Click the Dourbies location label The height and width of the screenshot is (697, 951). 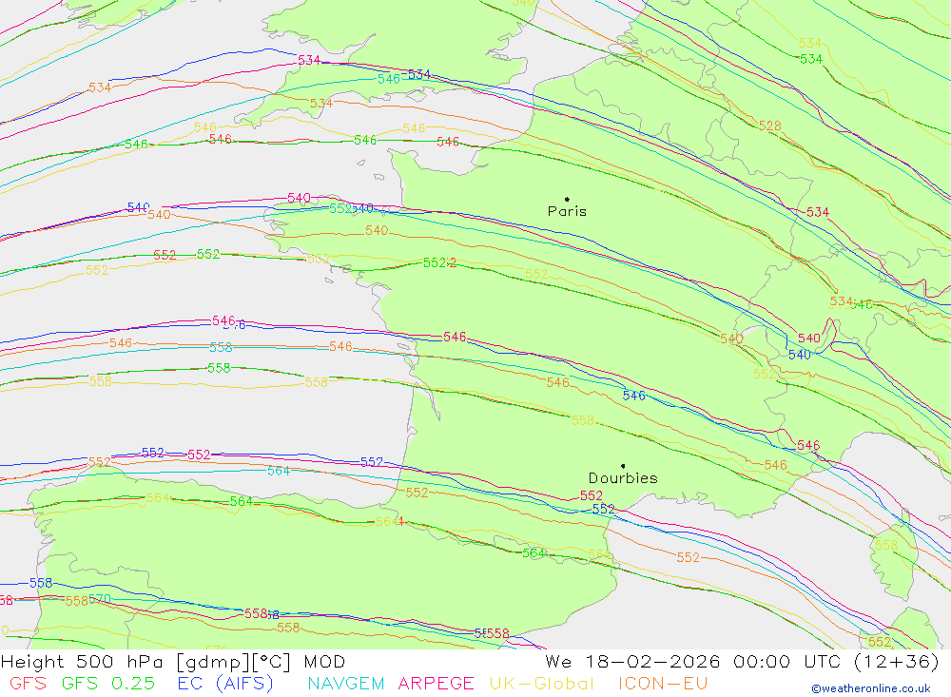[623, 478]
